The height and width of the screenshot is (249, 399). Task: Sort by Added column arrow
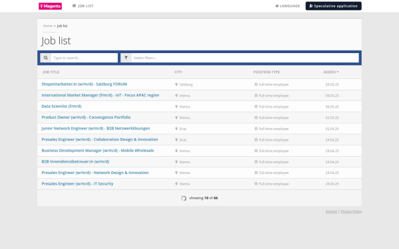(x=338, y=72)
